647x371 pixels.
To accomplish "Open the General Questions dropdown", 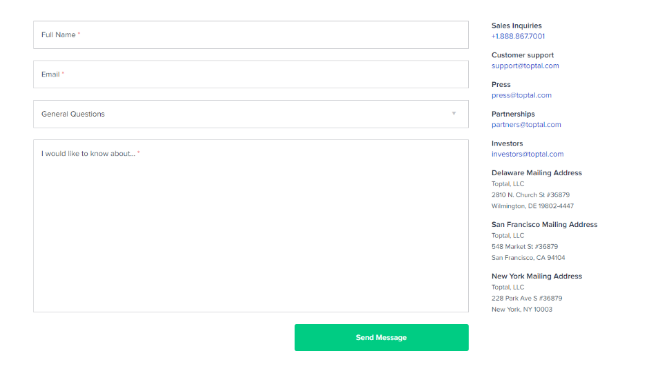I will pyautogui.click(x=251, y=114).
